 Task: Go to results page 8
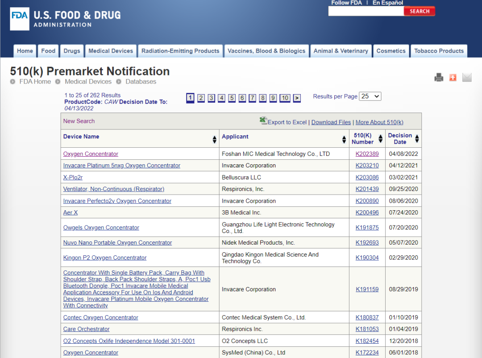(x=262, y=98)
